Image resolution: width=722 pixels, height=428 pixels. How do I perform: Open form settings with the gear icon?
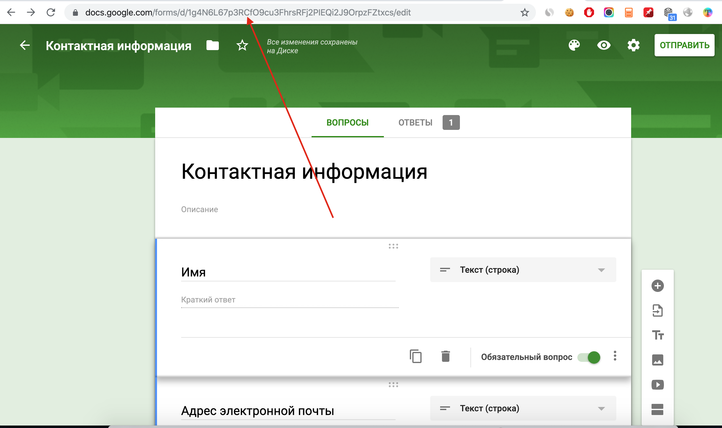(x=633, y=45)
